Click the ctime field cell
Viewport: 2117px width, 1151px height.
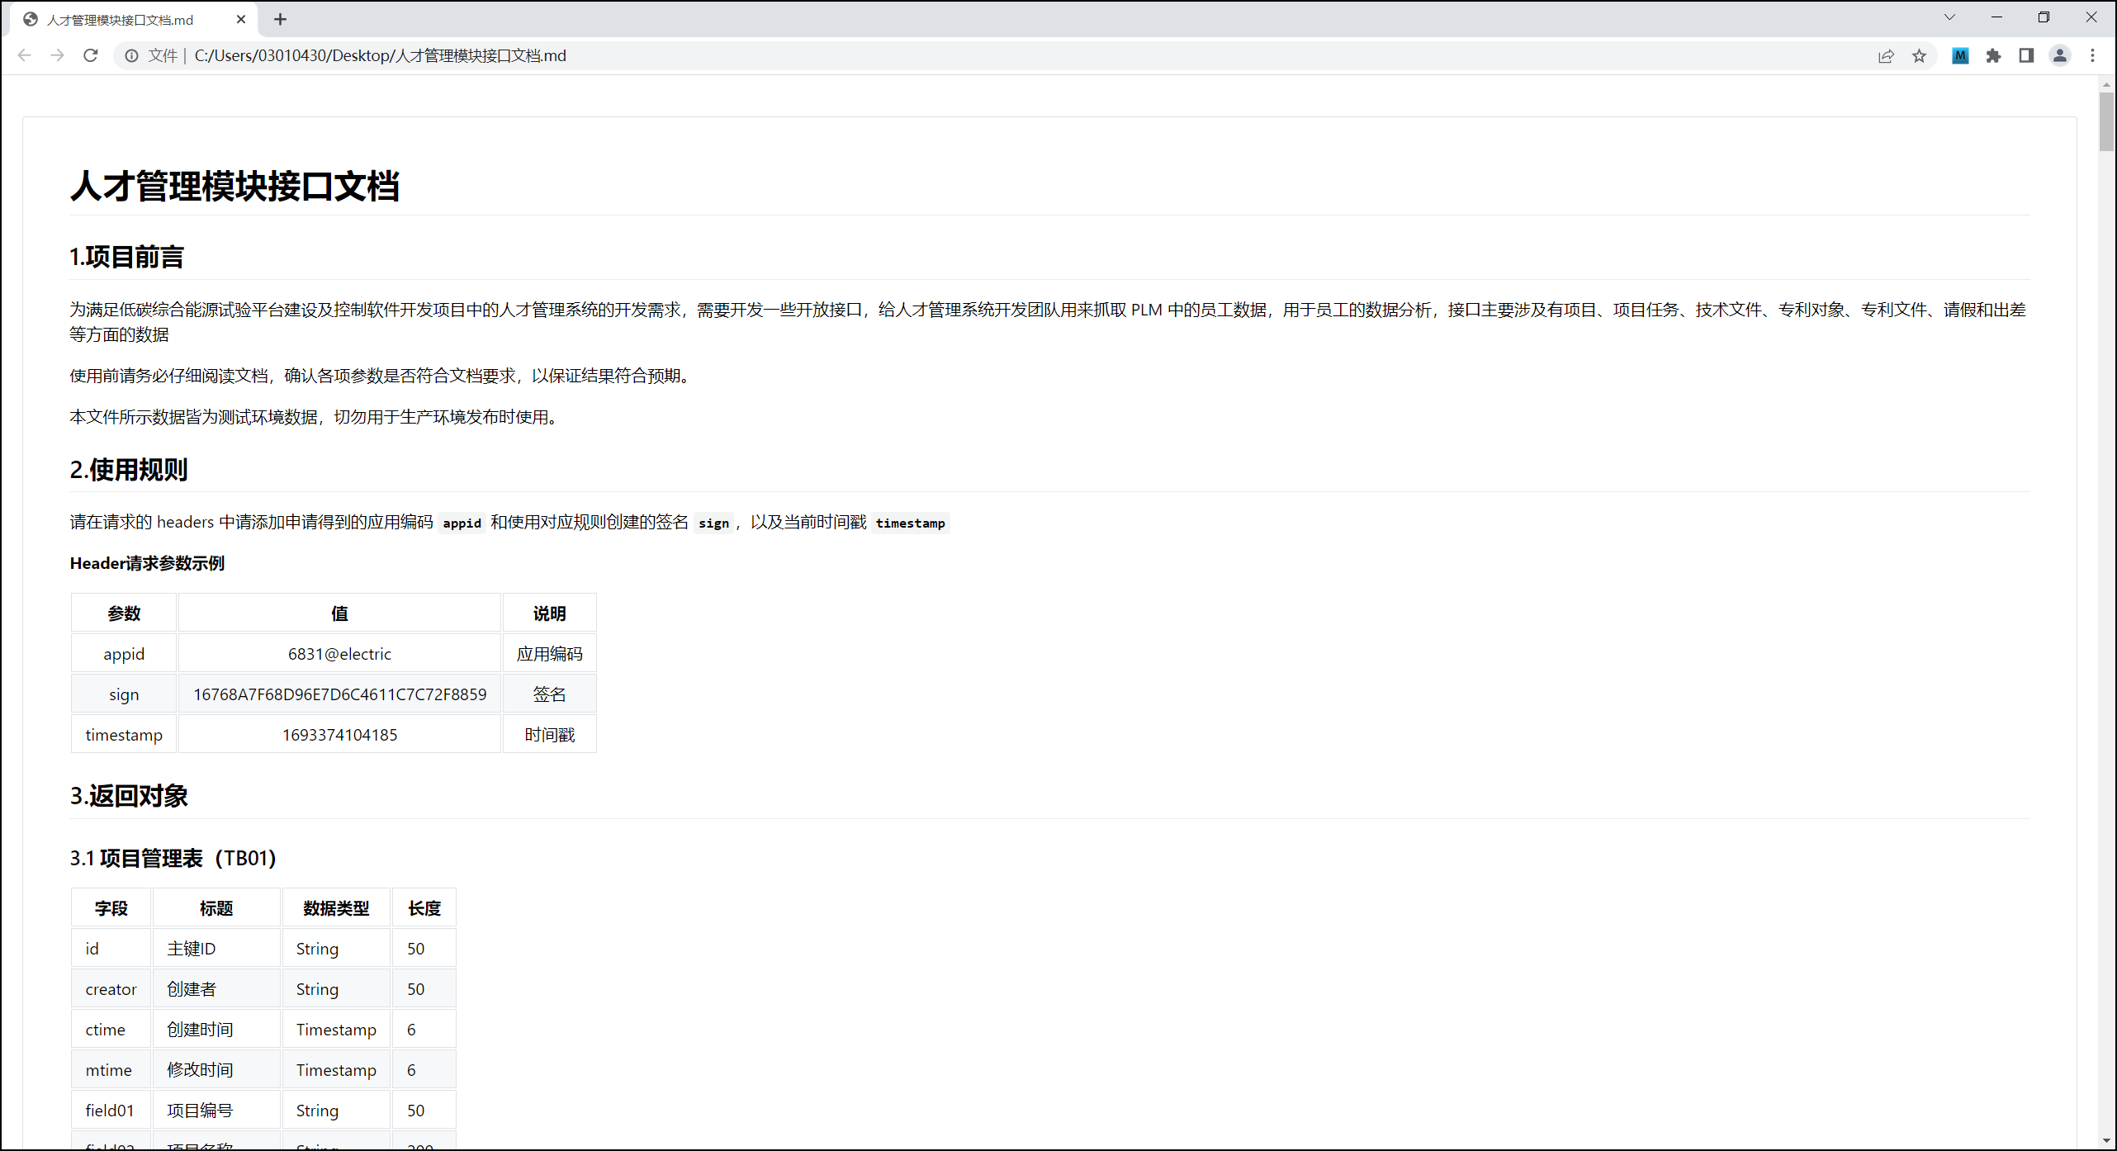point(111,1030)
